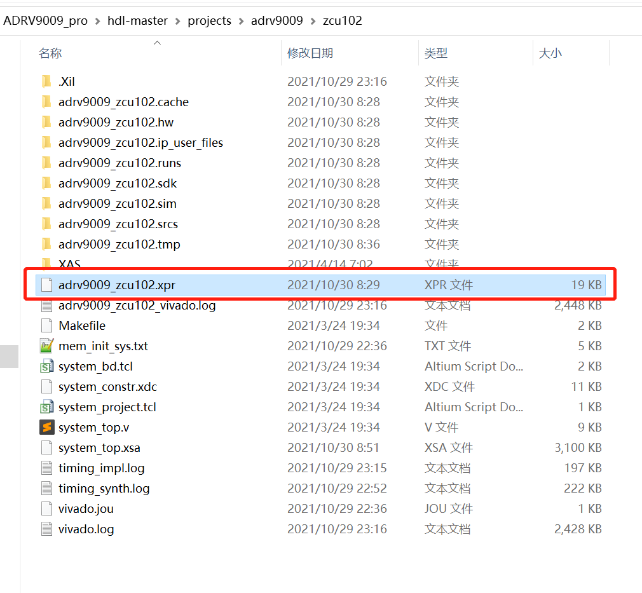Navigate to projects breadcrumb segment
The image size is (642, 593).
[x=209, y=20]
